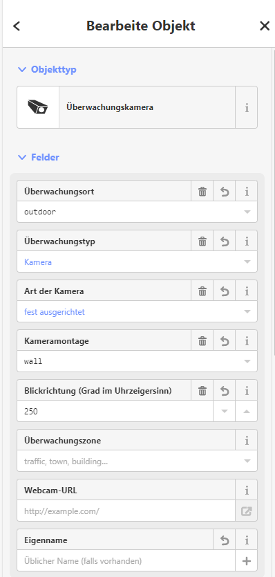
Task: Expand the Kameramontage dropdown showing wall
Action: [x=137, y=361]
